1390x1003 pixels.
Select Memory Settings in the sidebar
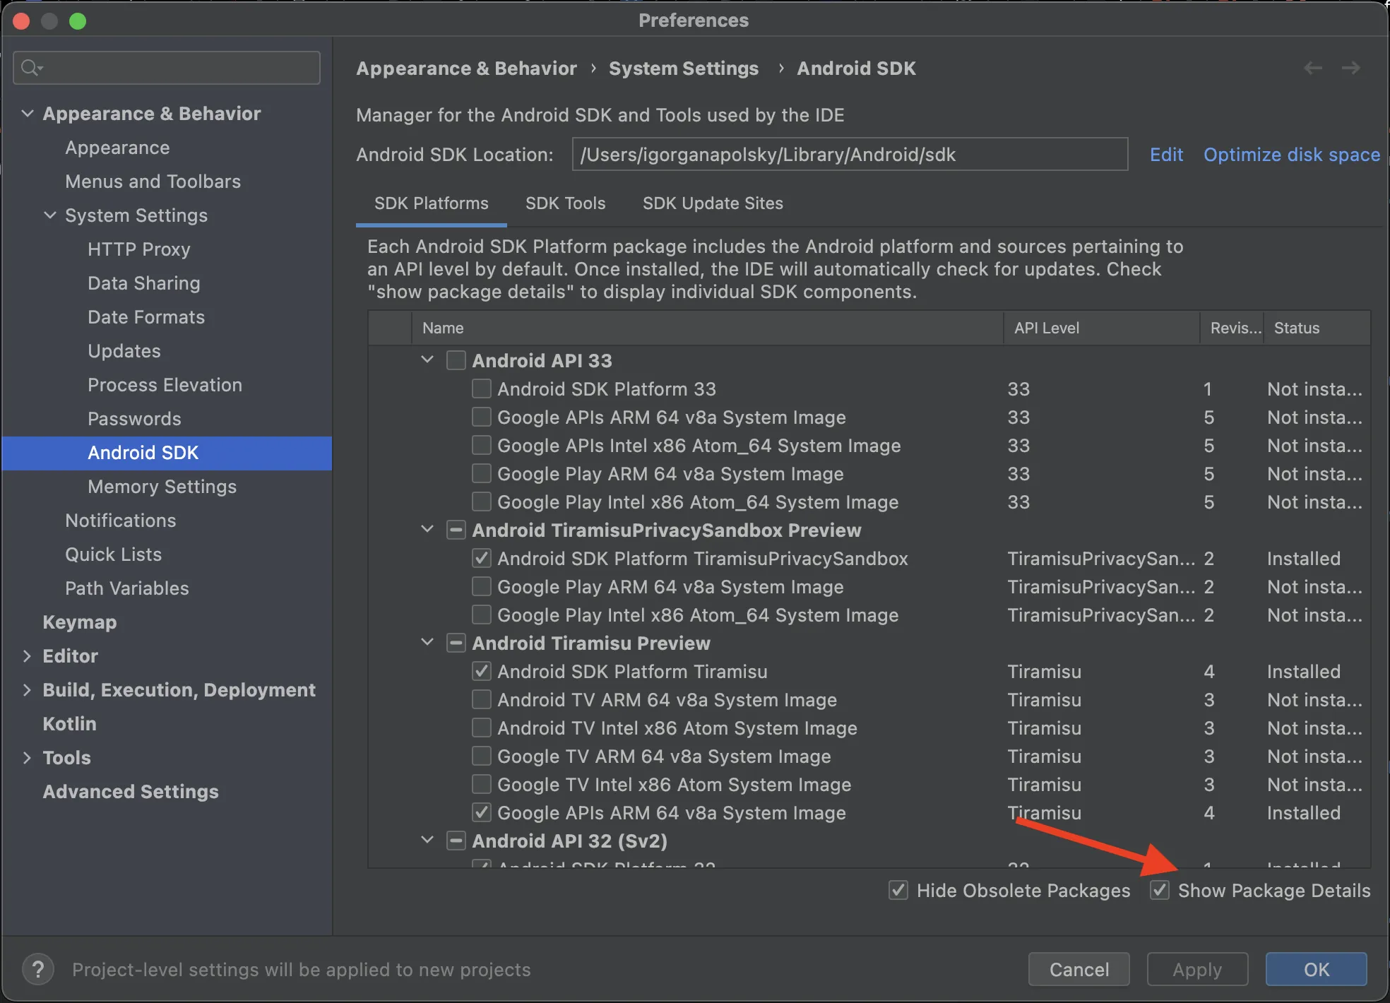[x=162, y=487]
